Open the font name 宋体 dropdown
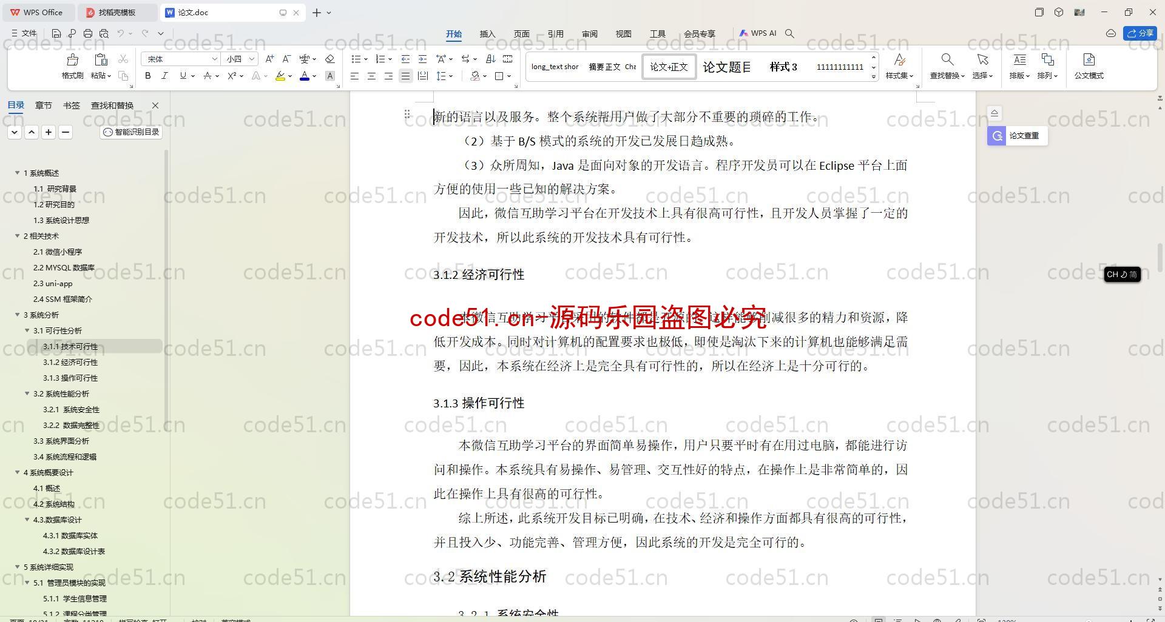Image resolution: width=1165 pixels, height=622 pixels. pos(214,59)
